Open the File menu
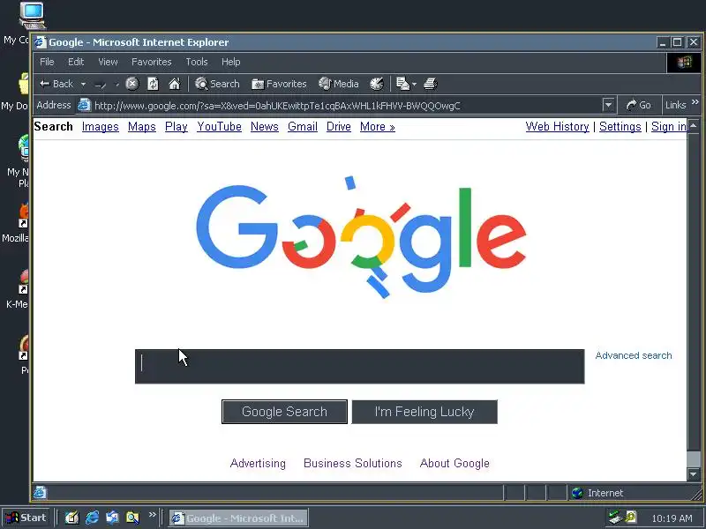Screen dimensions: 706x529 (x=47, y=62)
